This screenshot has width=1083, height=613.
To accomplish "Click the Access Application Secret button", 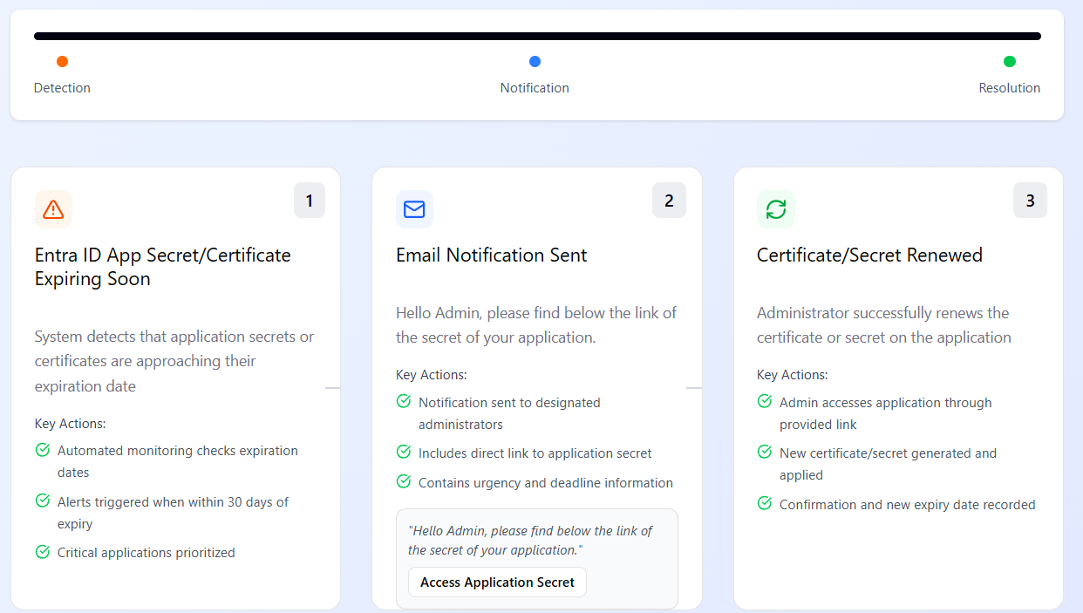I will 497,582.
